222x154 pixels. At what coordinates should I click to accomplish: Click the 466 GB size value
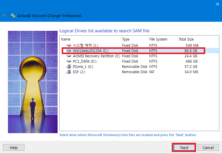[192, 61]
